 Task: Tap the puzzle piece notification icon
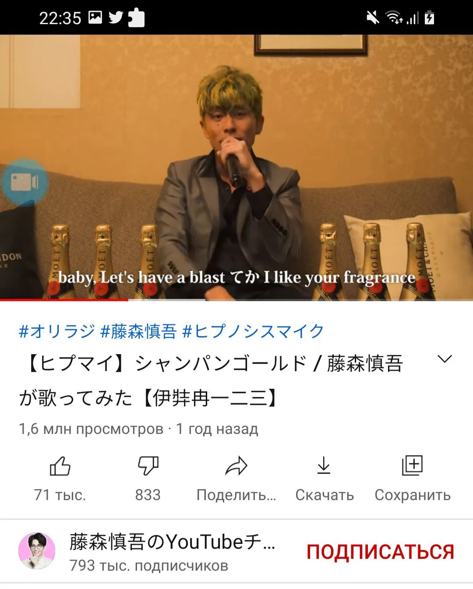pos(136,18)
